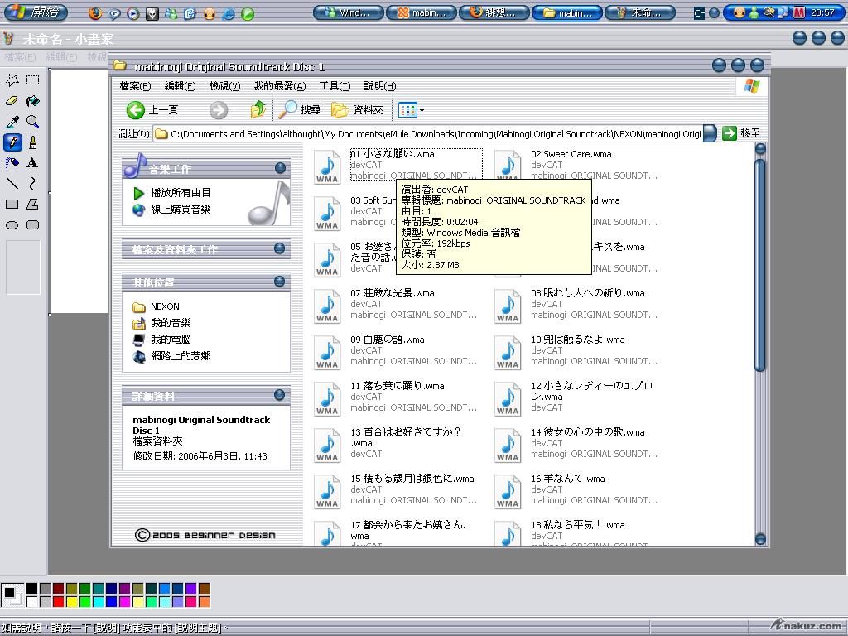Open the 檔案(F) menu in Explorer
848x636 pixels.
point(135,86)
